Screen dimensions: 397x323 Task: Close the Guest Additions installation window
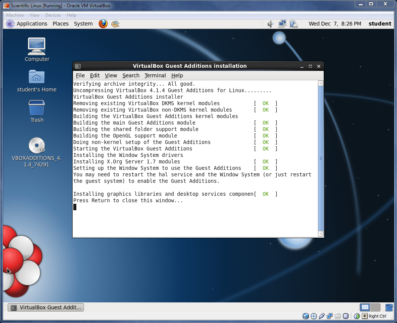[x=319, y=66]
